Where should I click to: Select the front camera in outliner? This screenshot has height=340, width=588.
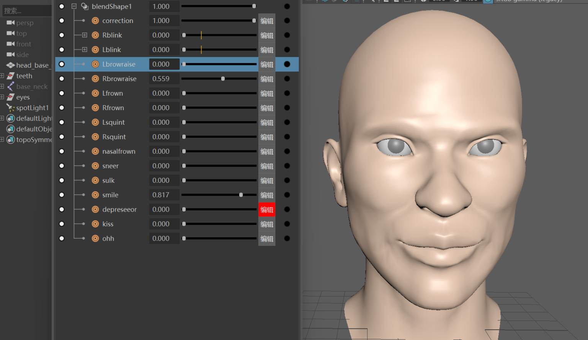pos(23,44)
